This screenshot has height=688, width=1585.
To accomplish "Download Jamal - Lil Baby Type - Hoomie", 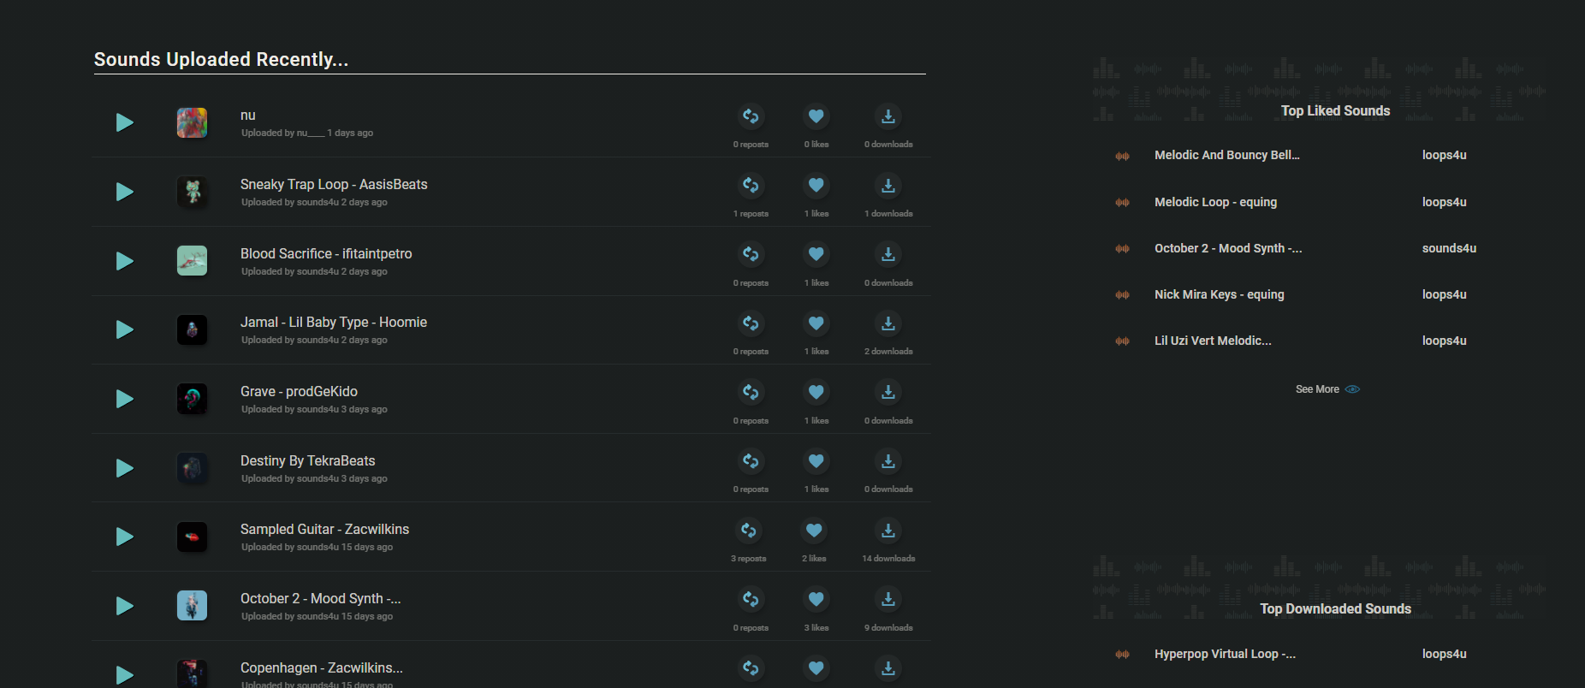I will (x=888, y=323).
